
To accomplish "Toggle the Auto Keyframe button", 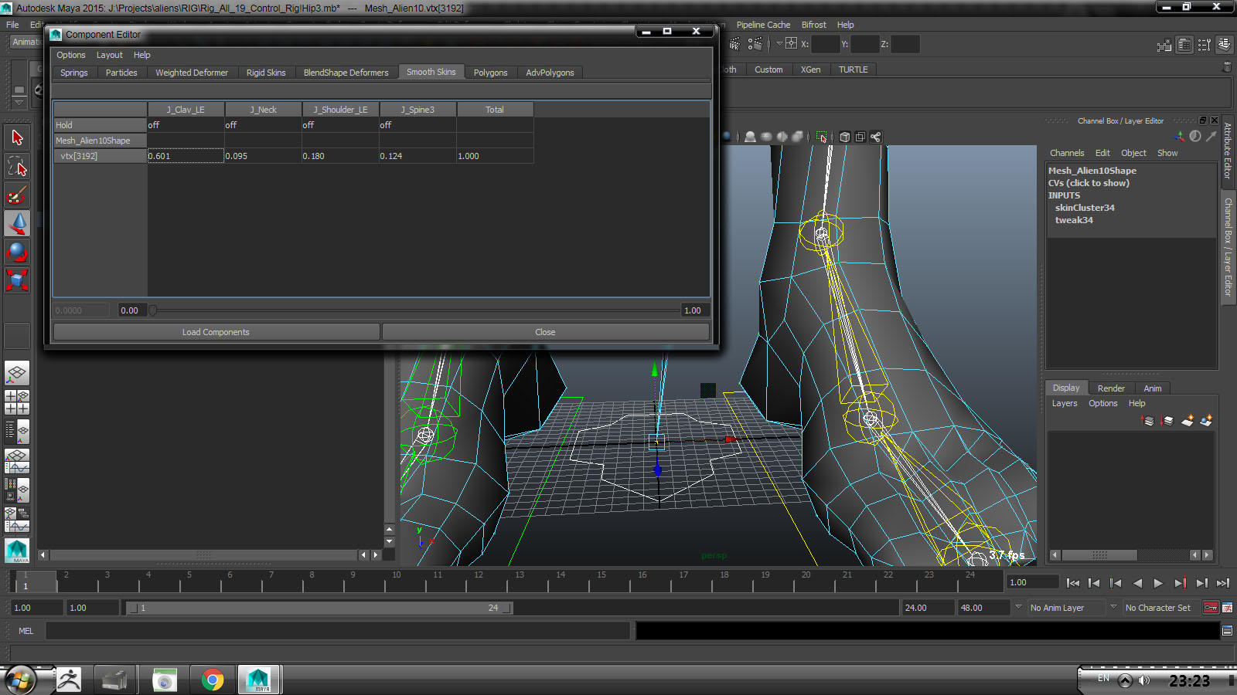I will pos(1211,608).
